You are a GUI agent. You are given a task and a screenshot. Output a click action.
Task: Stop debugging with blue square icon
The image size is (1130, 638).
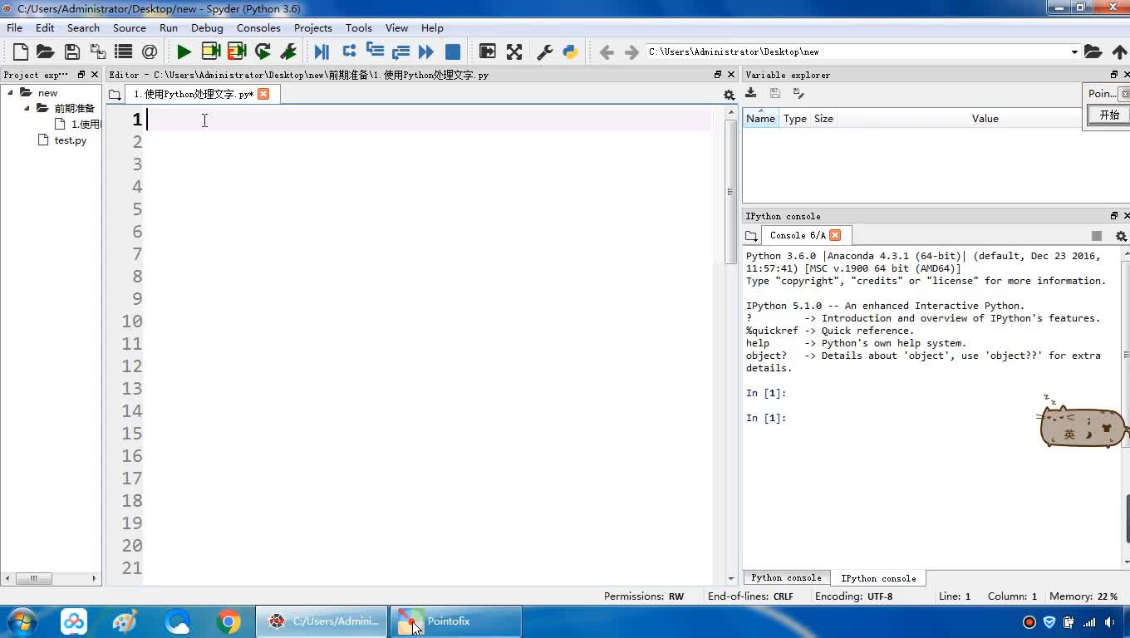pyautogui.click(x=453, y=52)
